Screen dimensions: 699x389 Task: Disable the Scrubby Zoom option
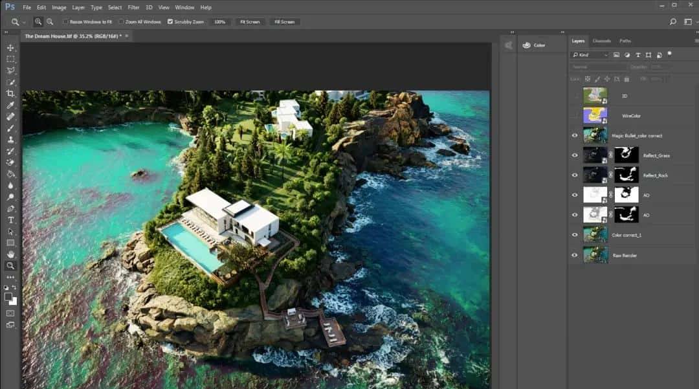click(x=172, y=21)
